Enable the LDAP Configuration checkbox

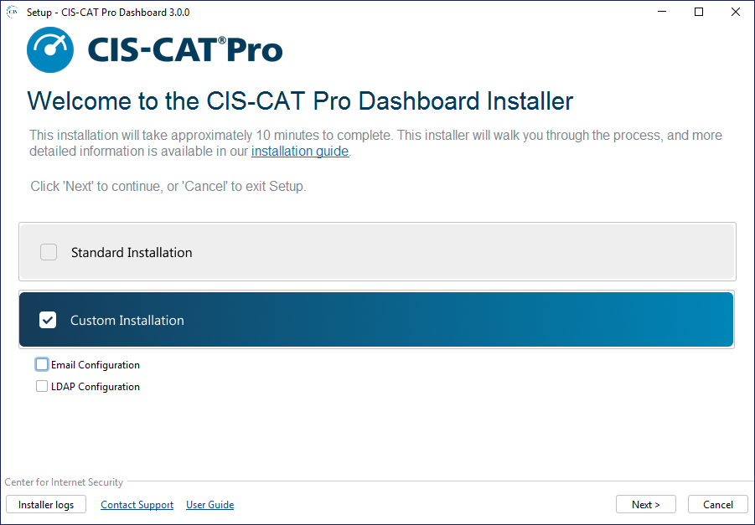coord(42,387)
